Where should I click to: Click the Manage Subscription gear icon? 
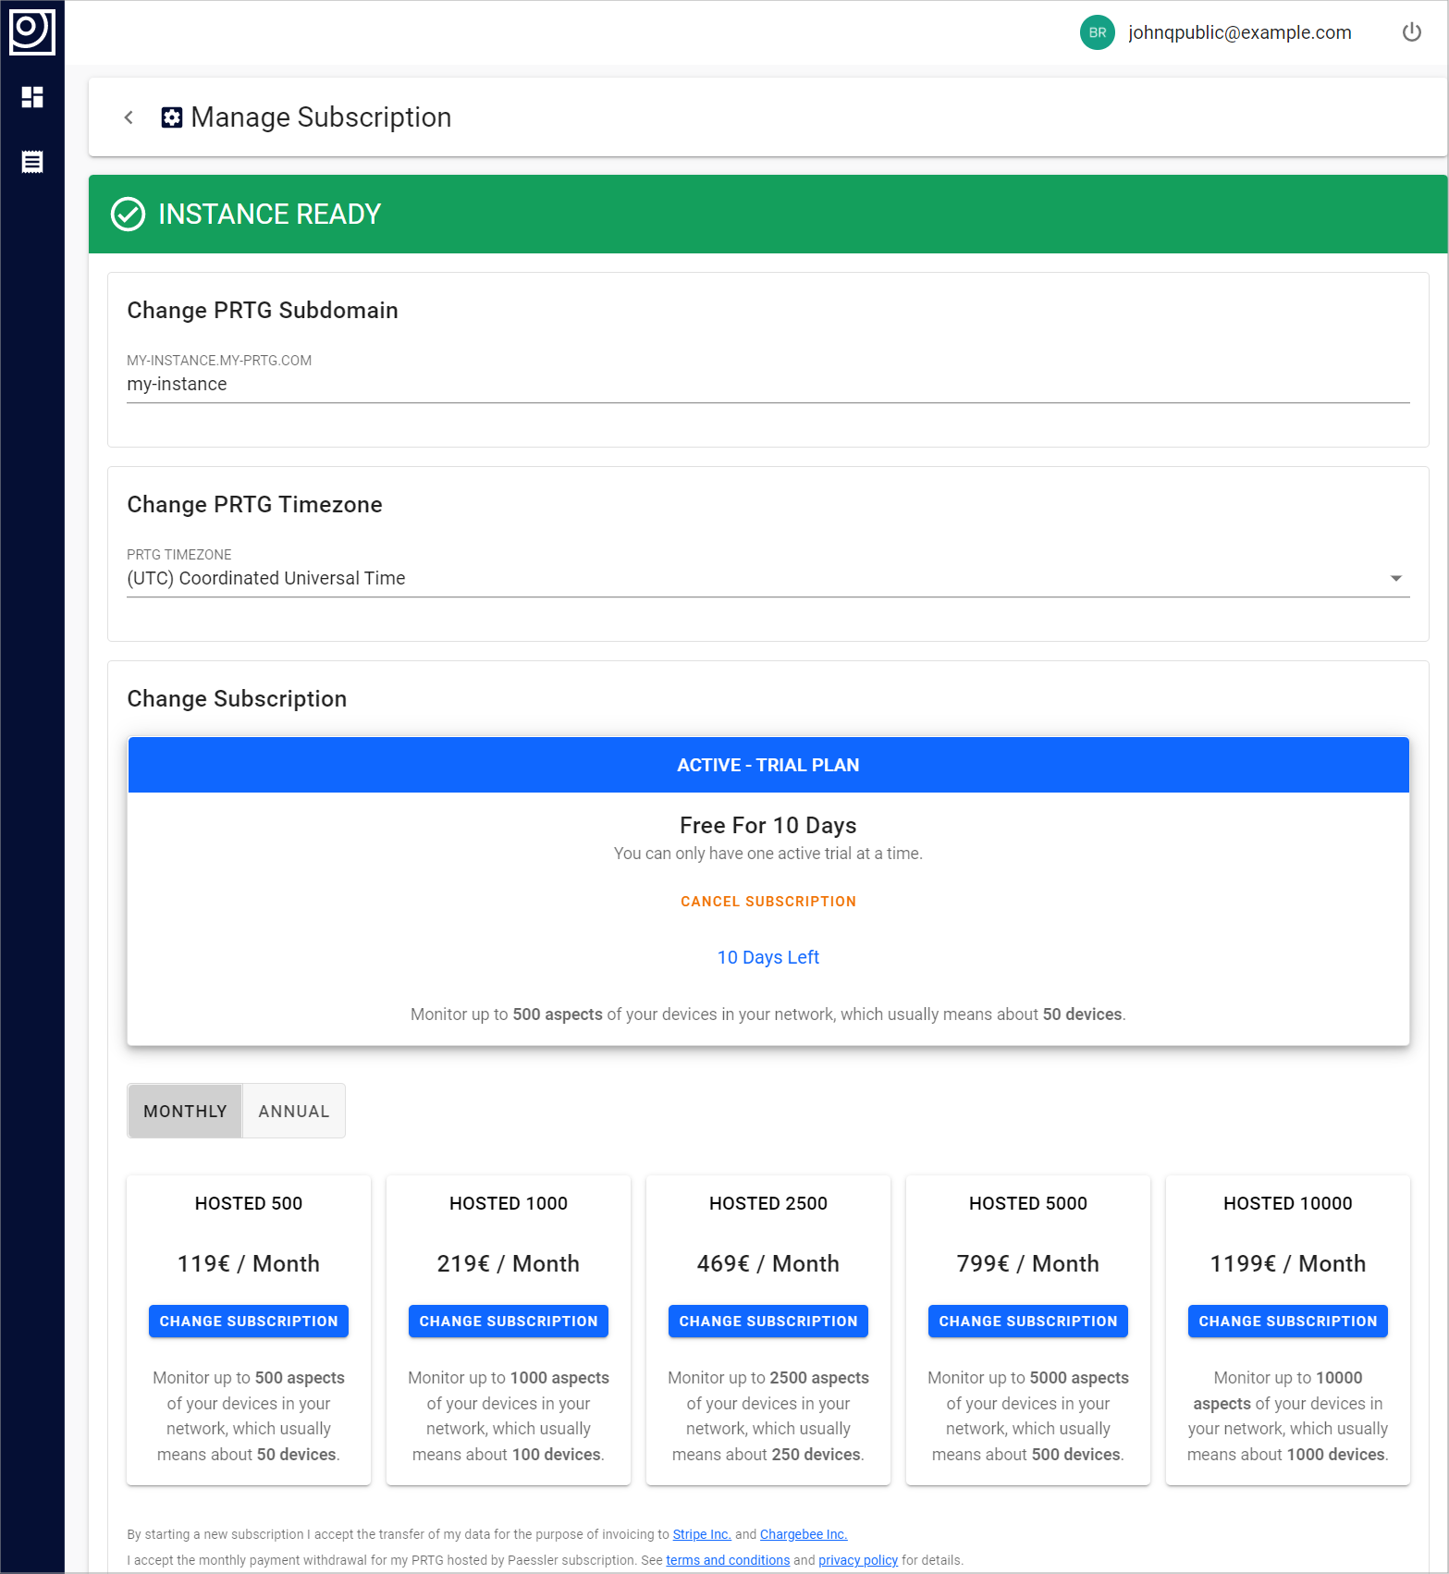172,117
